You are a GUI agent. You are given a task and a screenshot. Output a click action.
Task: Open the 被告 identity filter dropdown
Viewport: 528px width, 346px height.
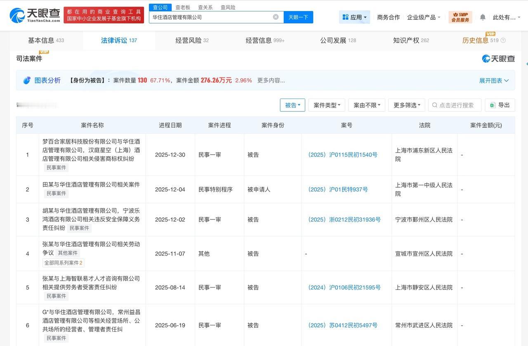click(x=292, y=105)
